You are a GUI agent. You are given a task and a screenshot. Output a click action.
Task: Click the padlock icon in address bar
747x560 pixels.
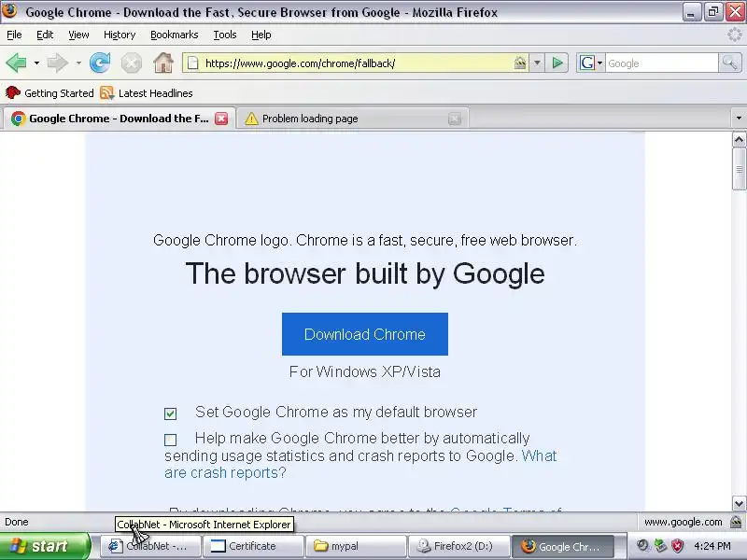pyautogui.click(x=520, y=63)
